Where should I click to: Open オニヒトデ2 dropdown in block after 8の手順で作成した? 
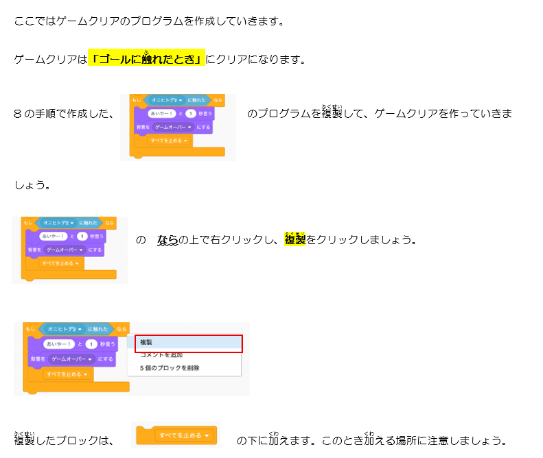(164, 100)
